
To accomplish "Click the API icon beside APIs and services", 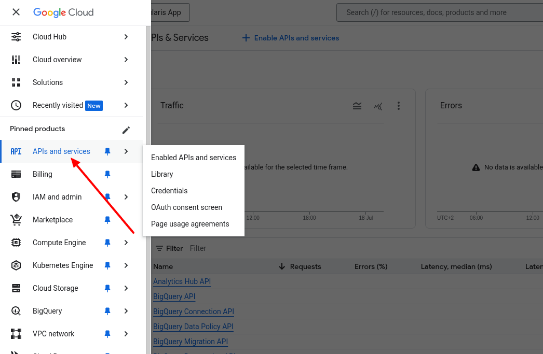I will click(x=16, y=151).
